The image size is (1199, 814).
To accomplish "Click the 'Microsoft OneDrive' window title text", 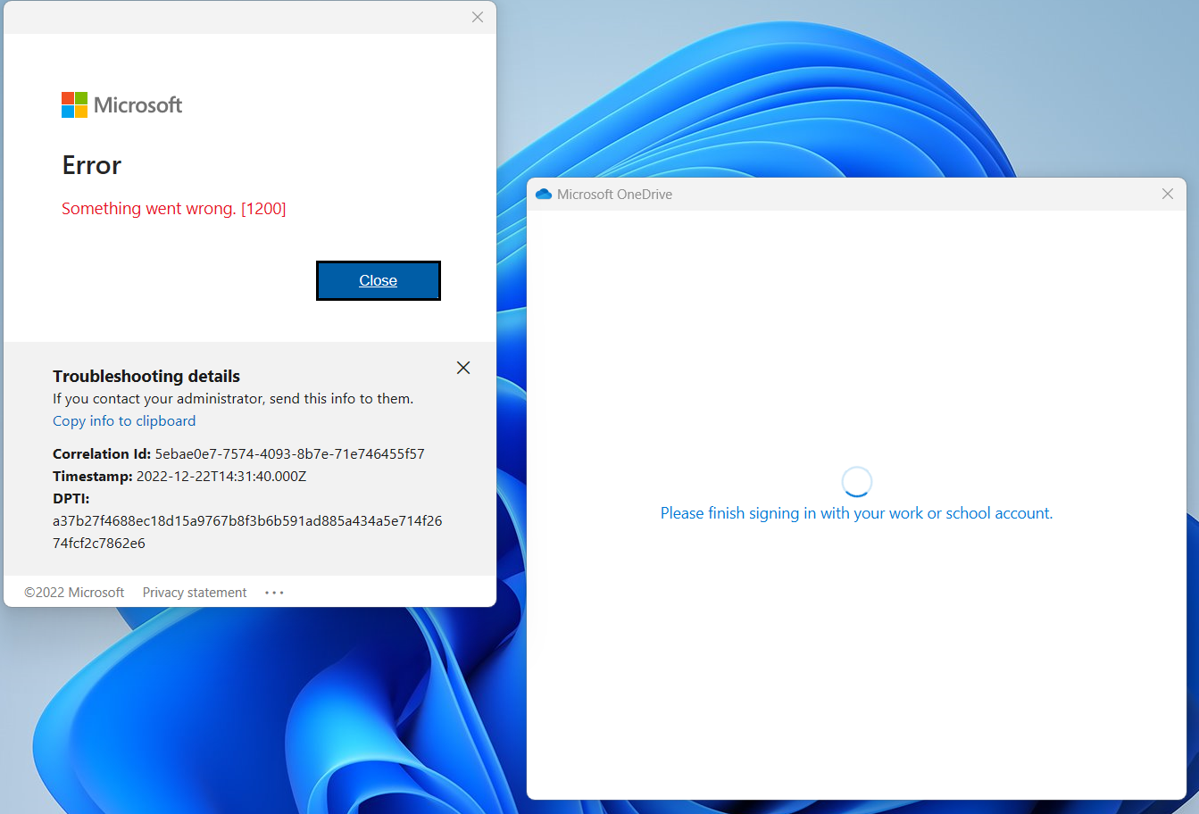I will click(614, 194).
